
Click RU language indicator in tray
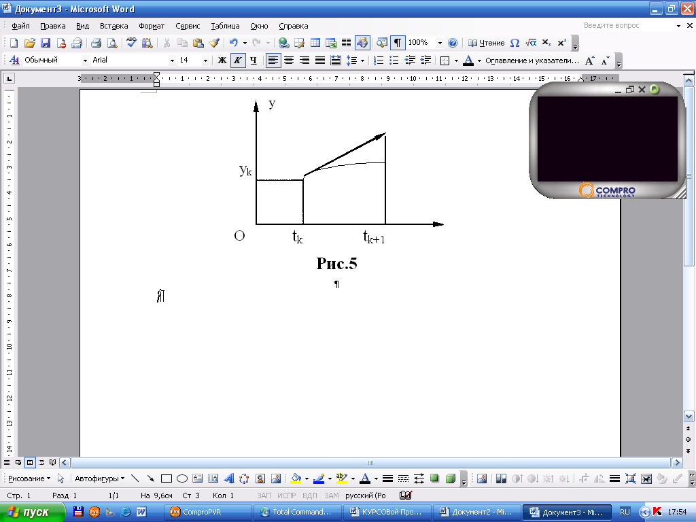625,512
